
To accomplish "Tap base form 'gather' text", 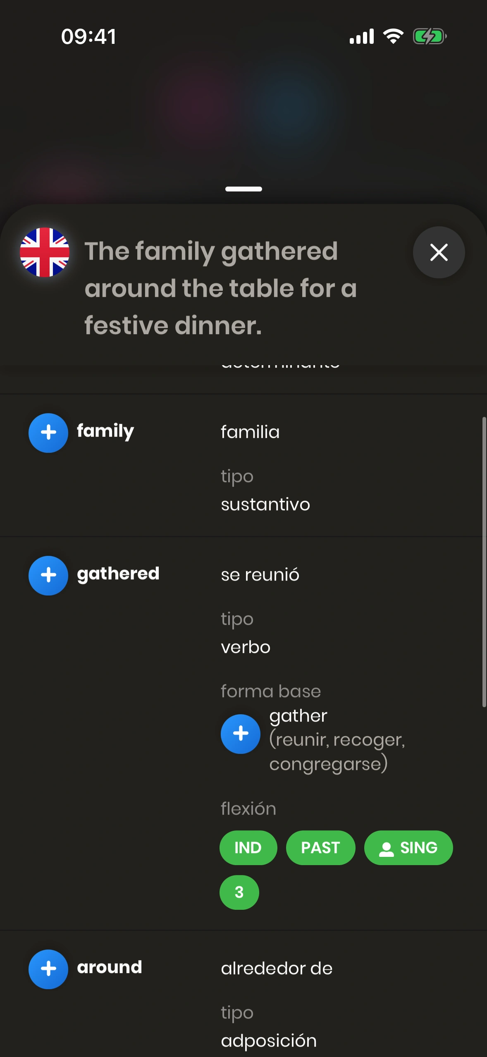I will [x=298, y=716].
